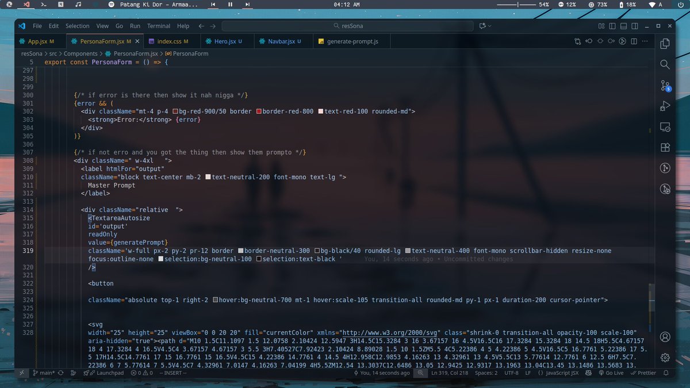Change the UTF-8 file encoding
Image resolution: width=690 pixels, height=388 pixels.
point(512,372)
